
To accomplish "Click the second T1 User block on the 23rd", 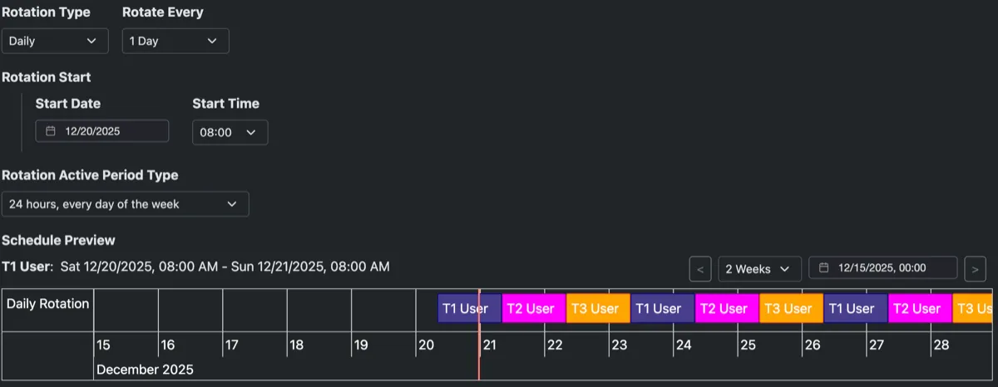I will [663, 308].
